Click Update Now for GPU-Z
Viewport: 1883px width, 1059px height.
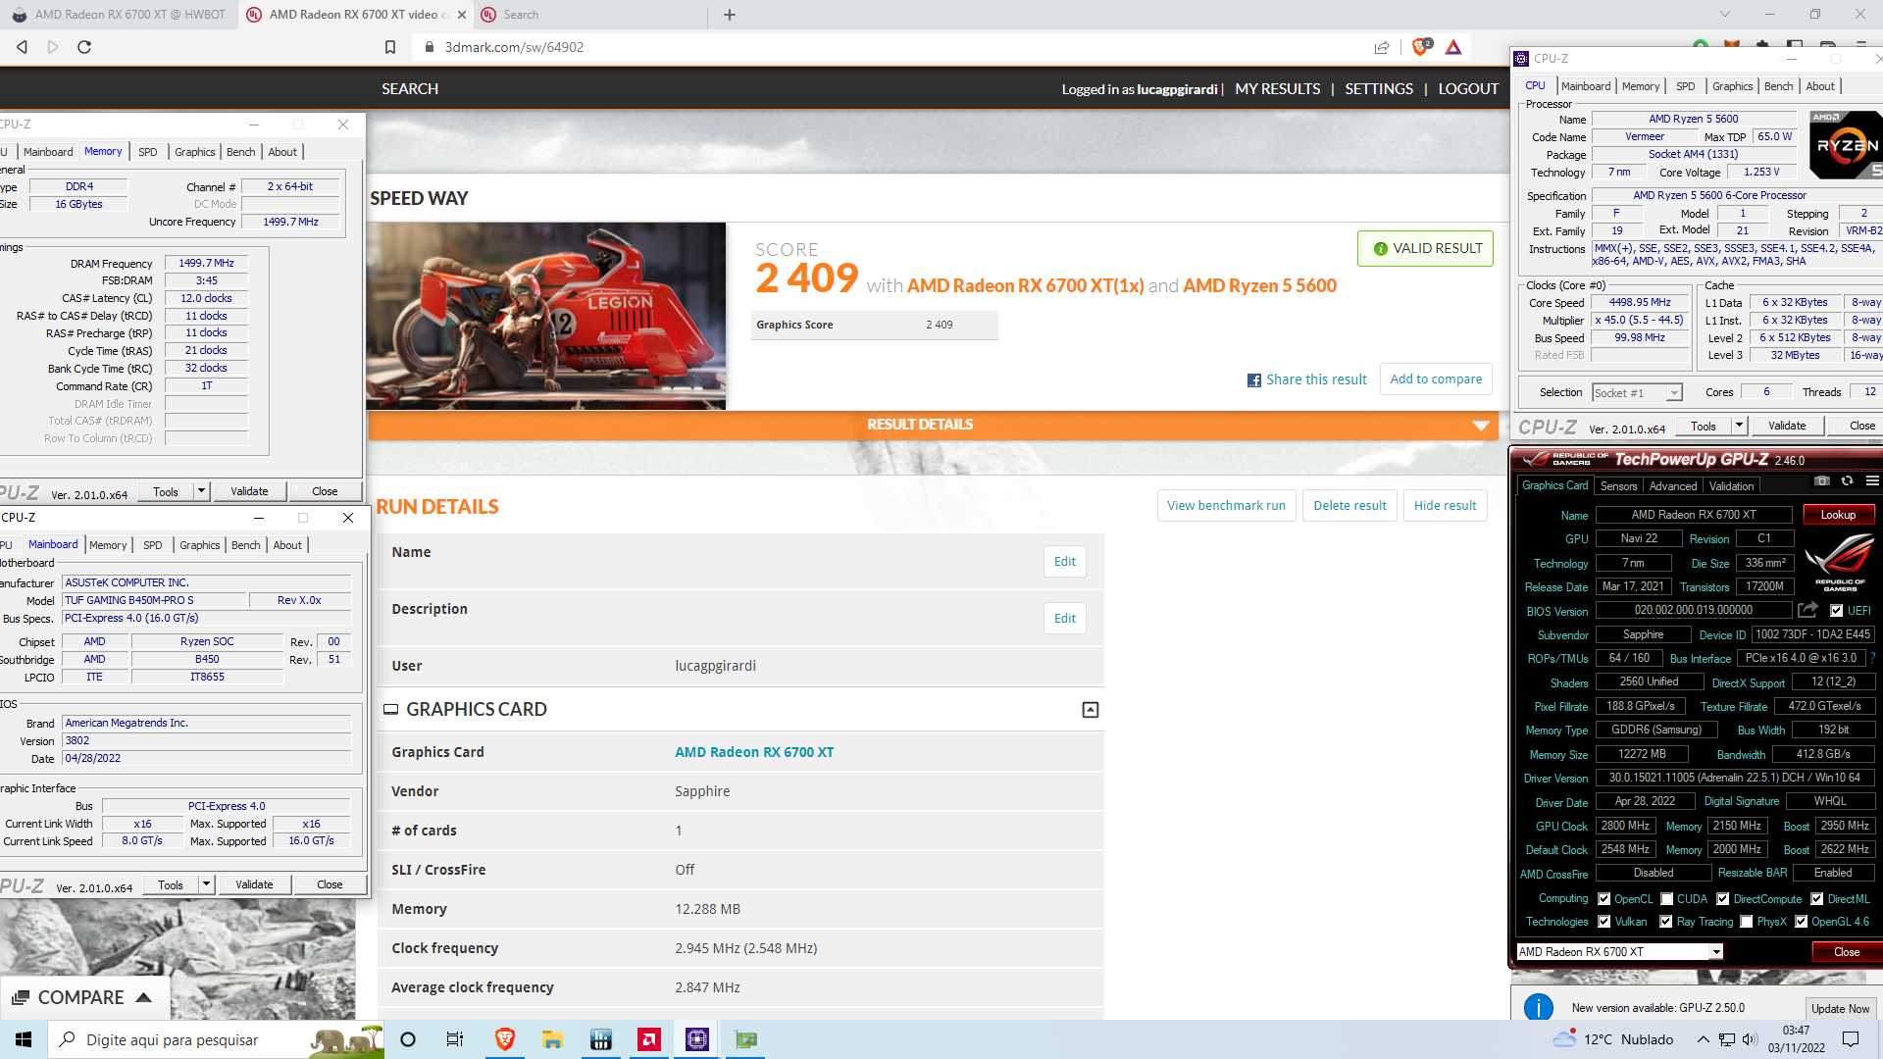click(x=1840, y=1009)
